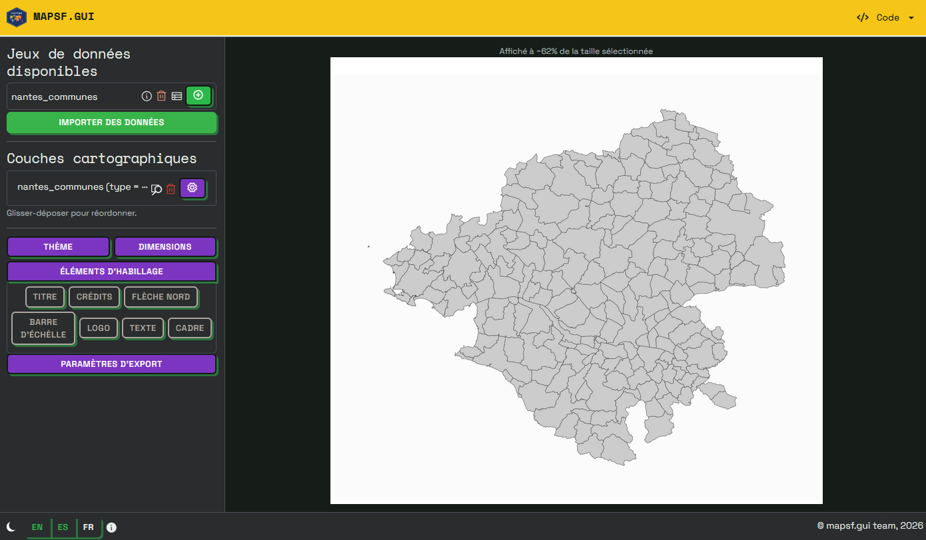Image resolution: width=926 pixels, height=540 pixels.
Task: Open nantes_communes attribute table
Action: (x=177, y=96)
